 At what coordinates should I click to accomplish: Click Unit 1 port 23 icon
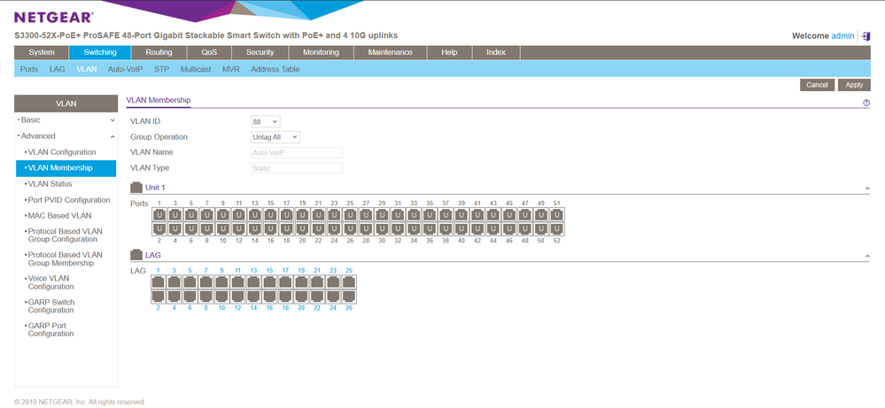335,215
